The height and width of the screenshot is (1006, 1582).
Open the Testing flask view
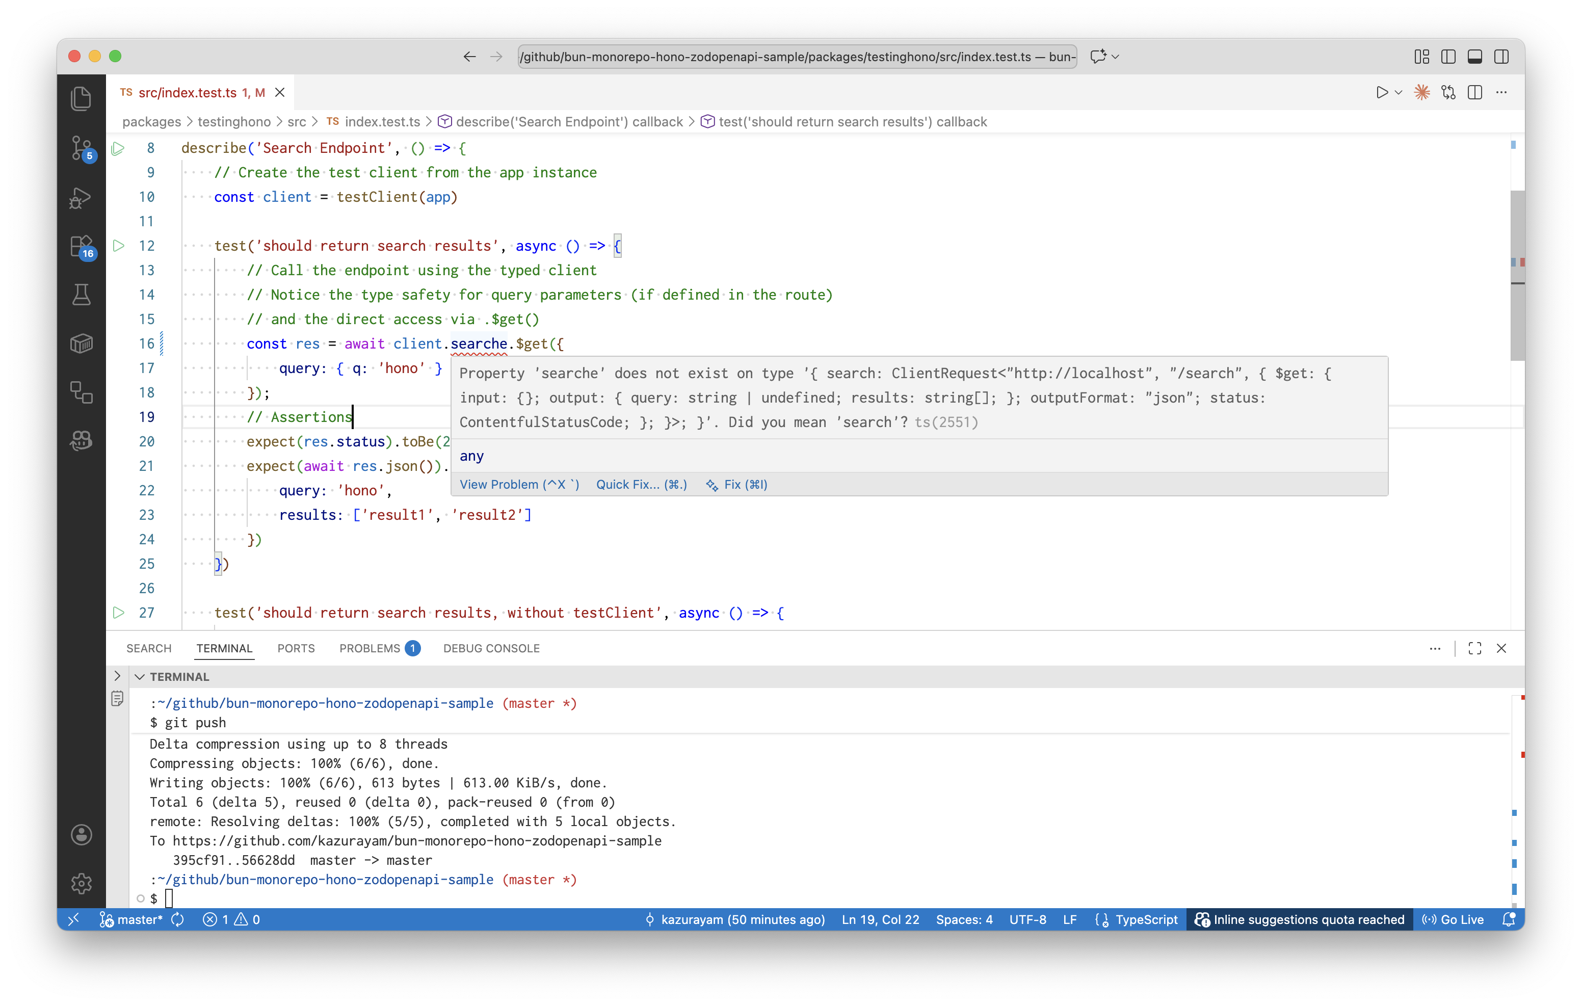click(x=81, y=295)
